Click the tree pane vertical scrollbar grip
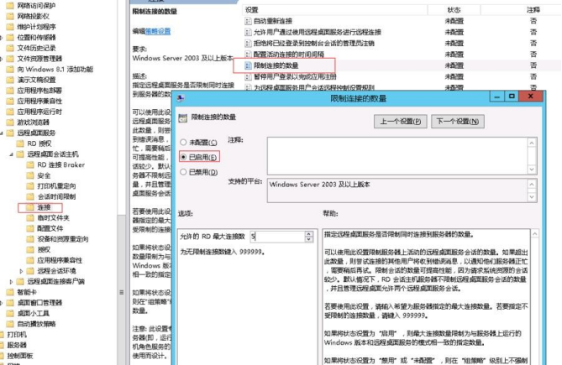 122,292
